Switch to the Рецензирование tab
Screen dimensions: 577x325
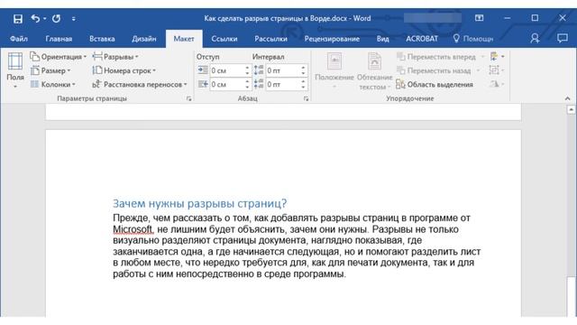[x=332, y=39]
